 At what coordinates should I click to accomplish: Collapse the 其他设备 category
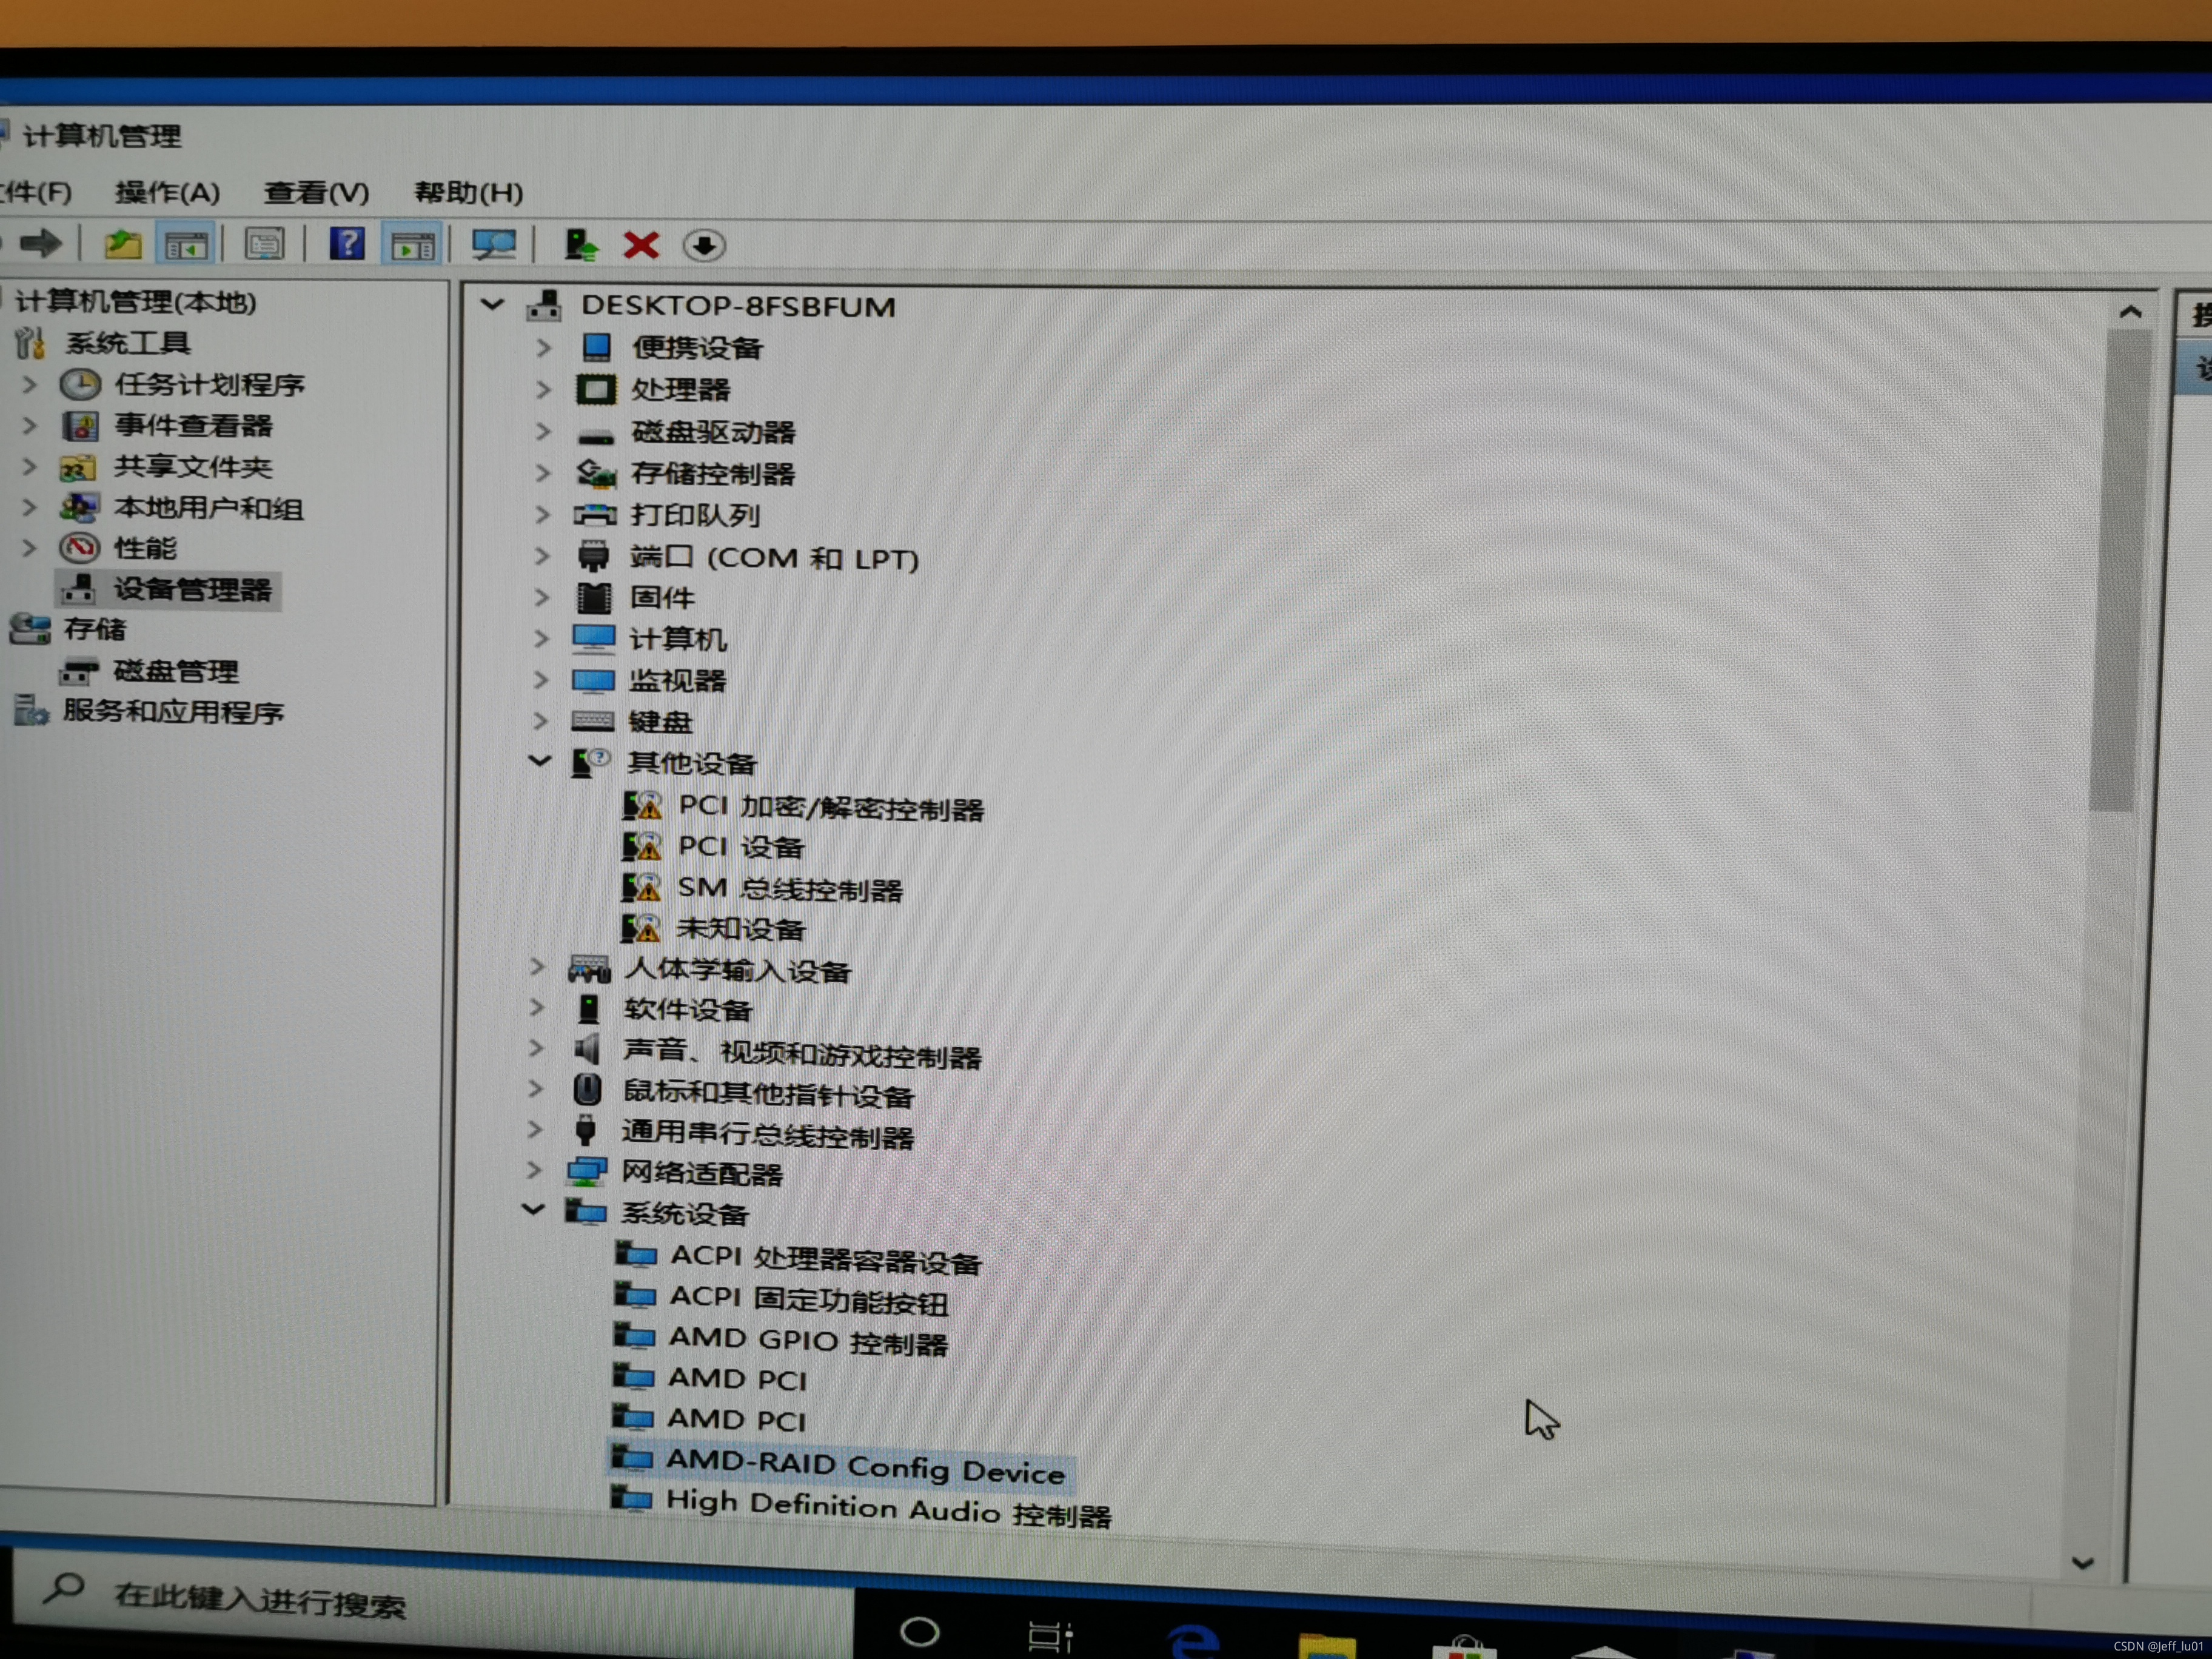point(540,762)
